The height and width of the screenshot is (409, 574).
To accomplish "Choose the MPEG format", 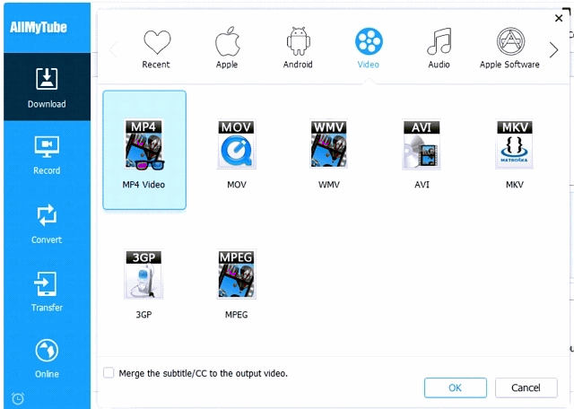I will click(237, 284).
